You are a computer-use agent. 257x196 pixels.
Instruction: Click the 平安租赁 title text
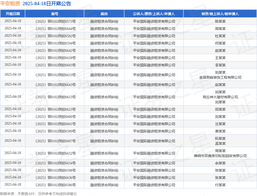coord(10,4)
